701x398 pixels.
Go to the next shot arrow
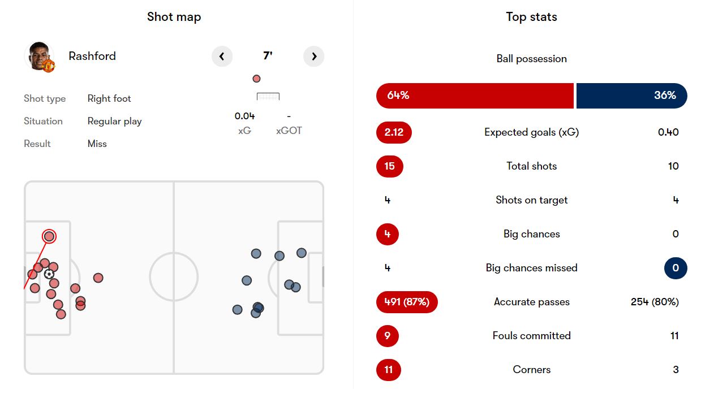tap(314, 56)
